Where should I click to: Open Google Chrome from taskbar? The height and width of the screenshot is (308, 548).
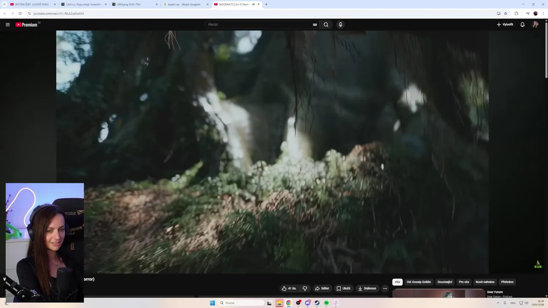click(289, 303)
